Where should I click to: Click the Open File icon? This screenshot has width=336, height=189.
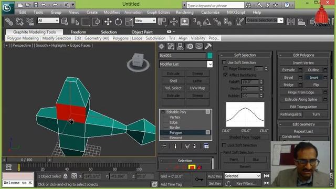(x=28, y=5)
